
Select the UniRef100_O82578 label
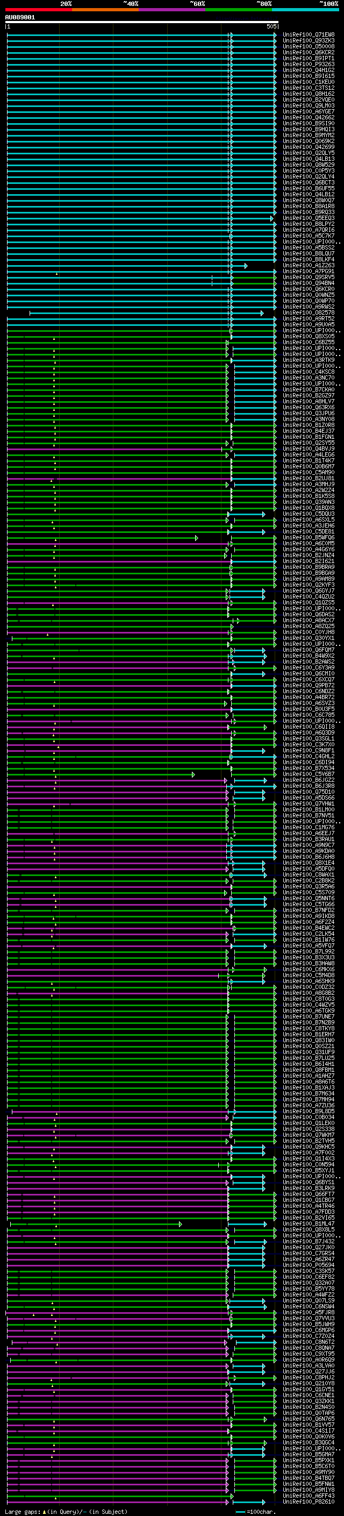(309, 313)
